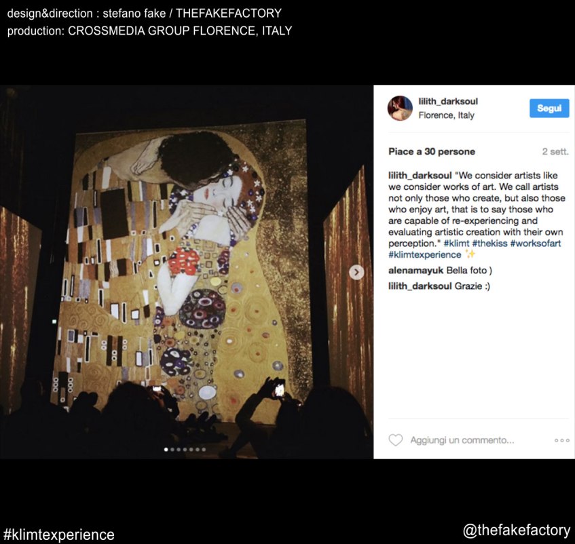Screen dimensions: 575x544
Task: Open Florence, Italy location link
Action: (x=446, y=115)
